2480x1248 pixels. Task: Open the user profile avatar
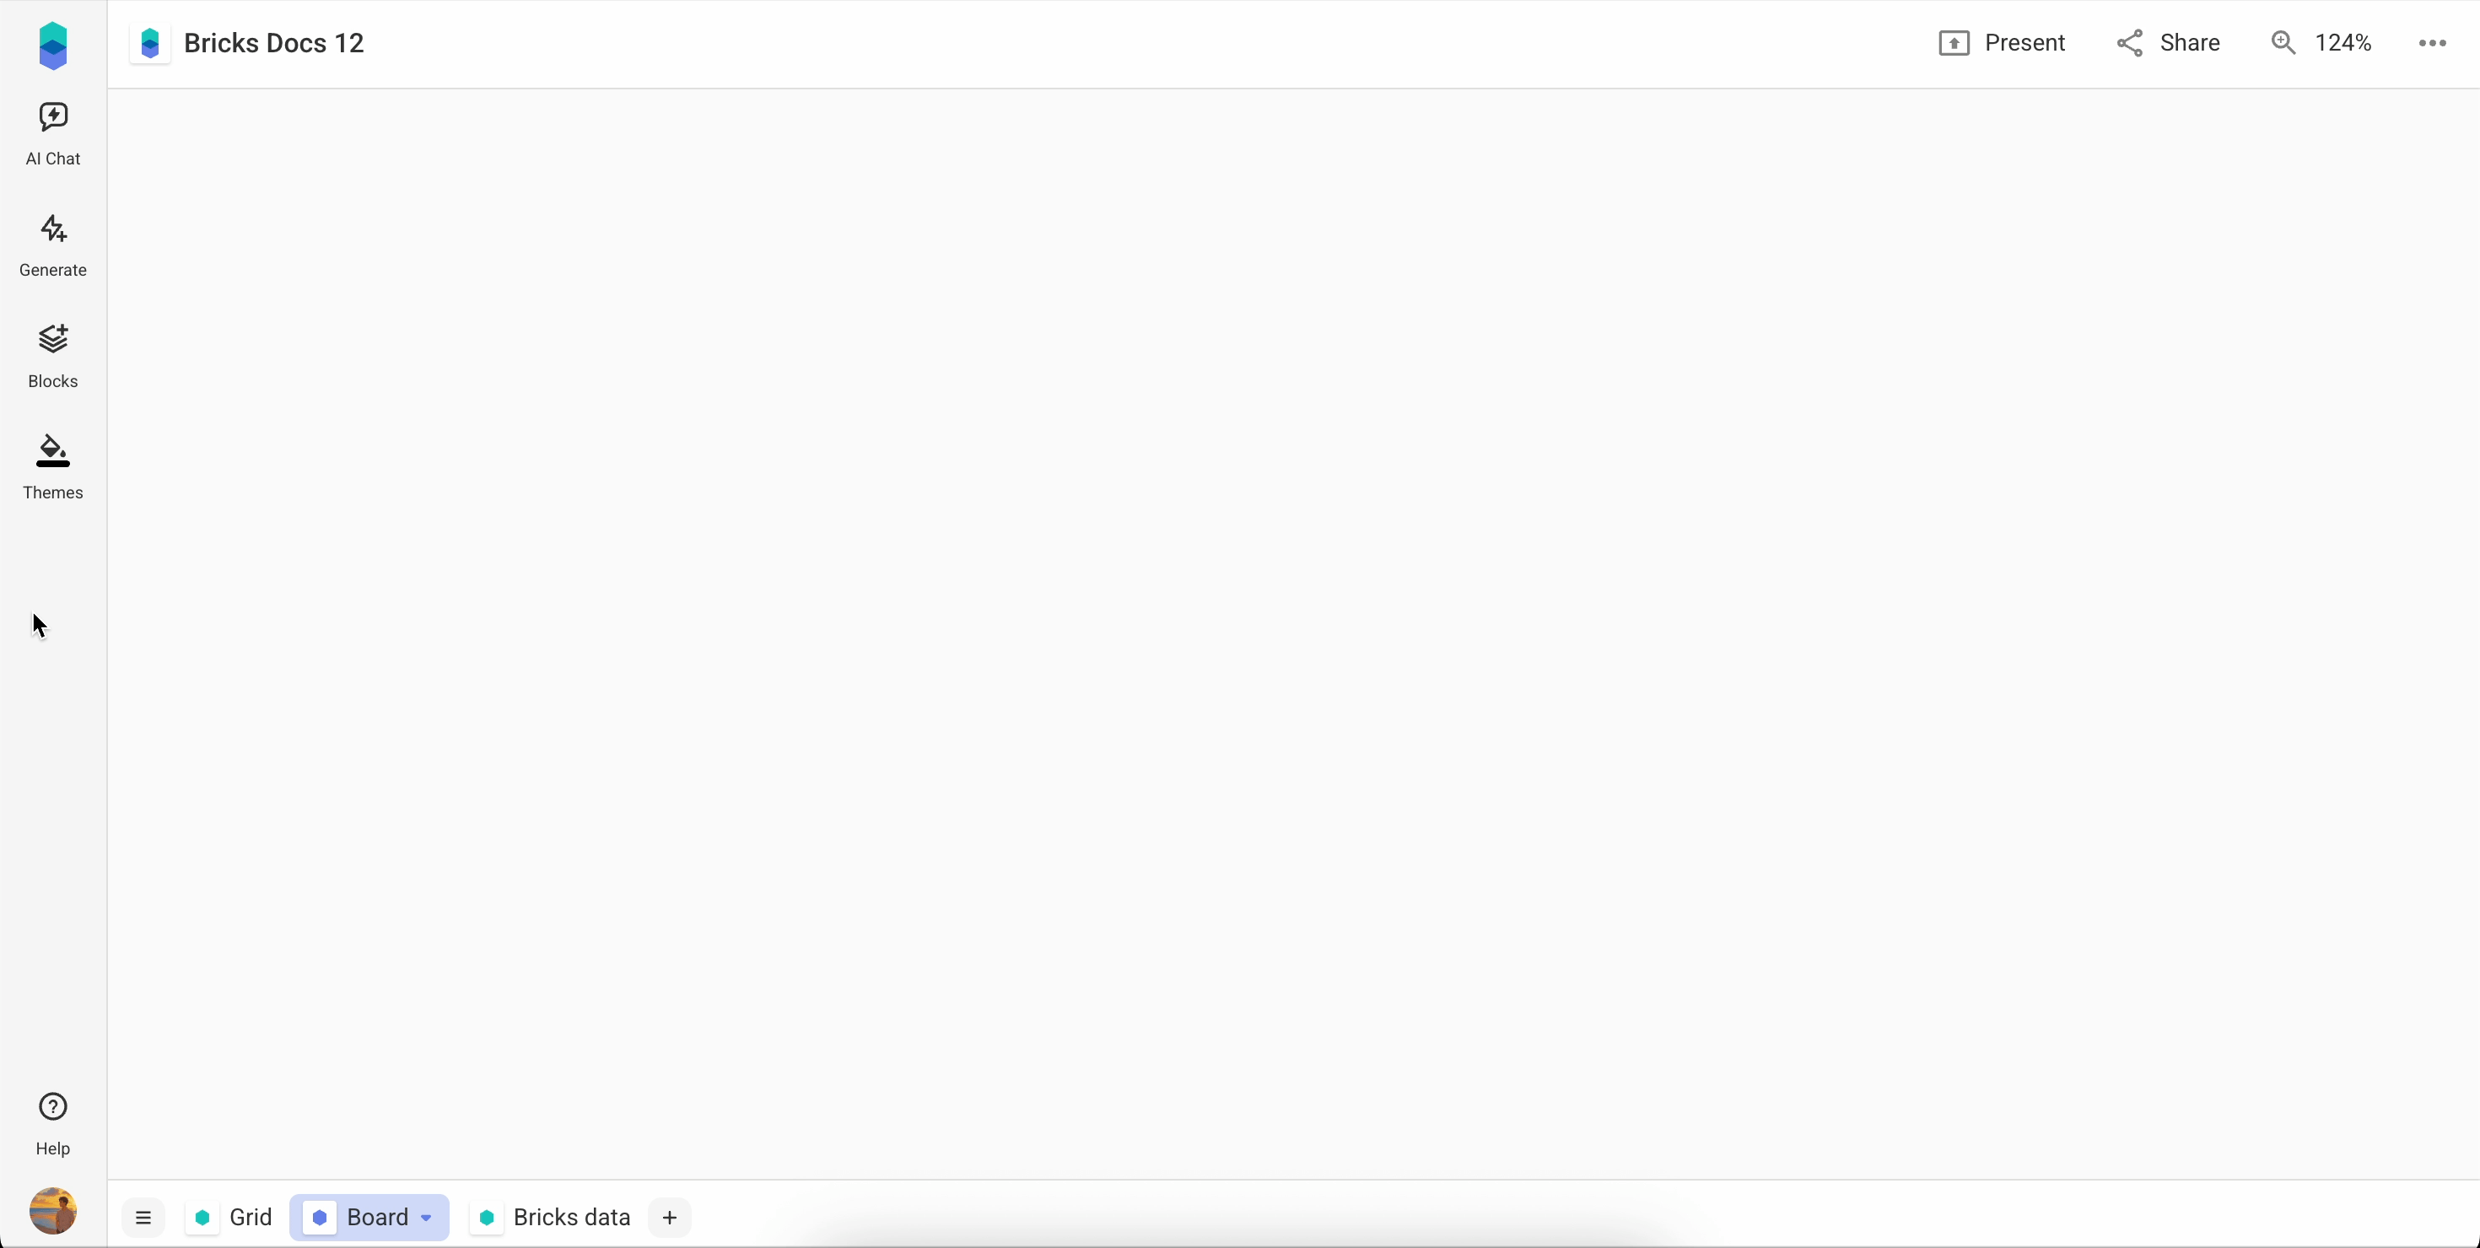53,1210
